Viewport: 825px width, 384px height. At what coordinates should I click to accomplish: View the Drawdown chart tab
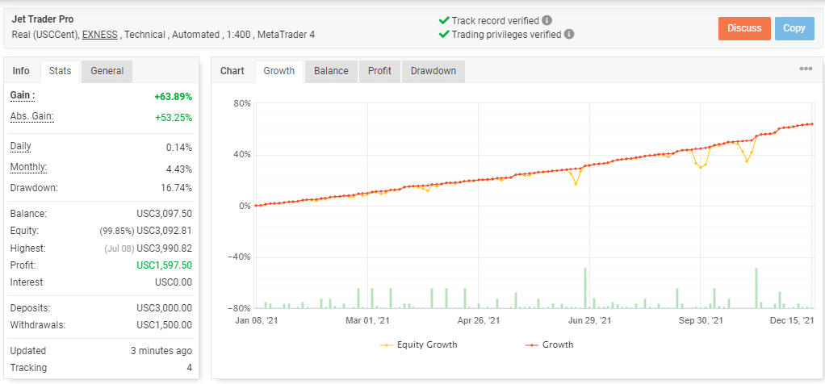tap(433, 71)
